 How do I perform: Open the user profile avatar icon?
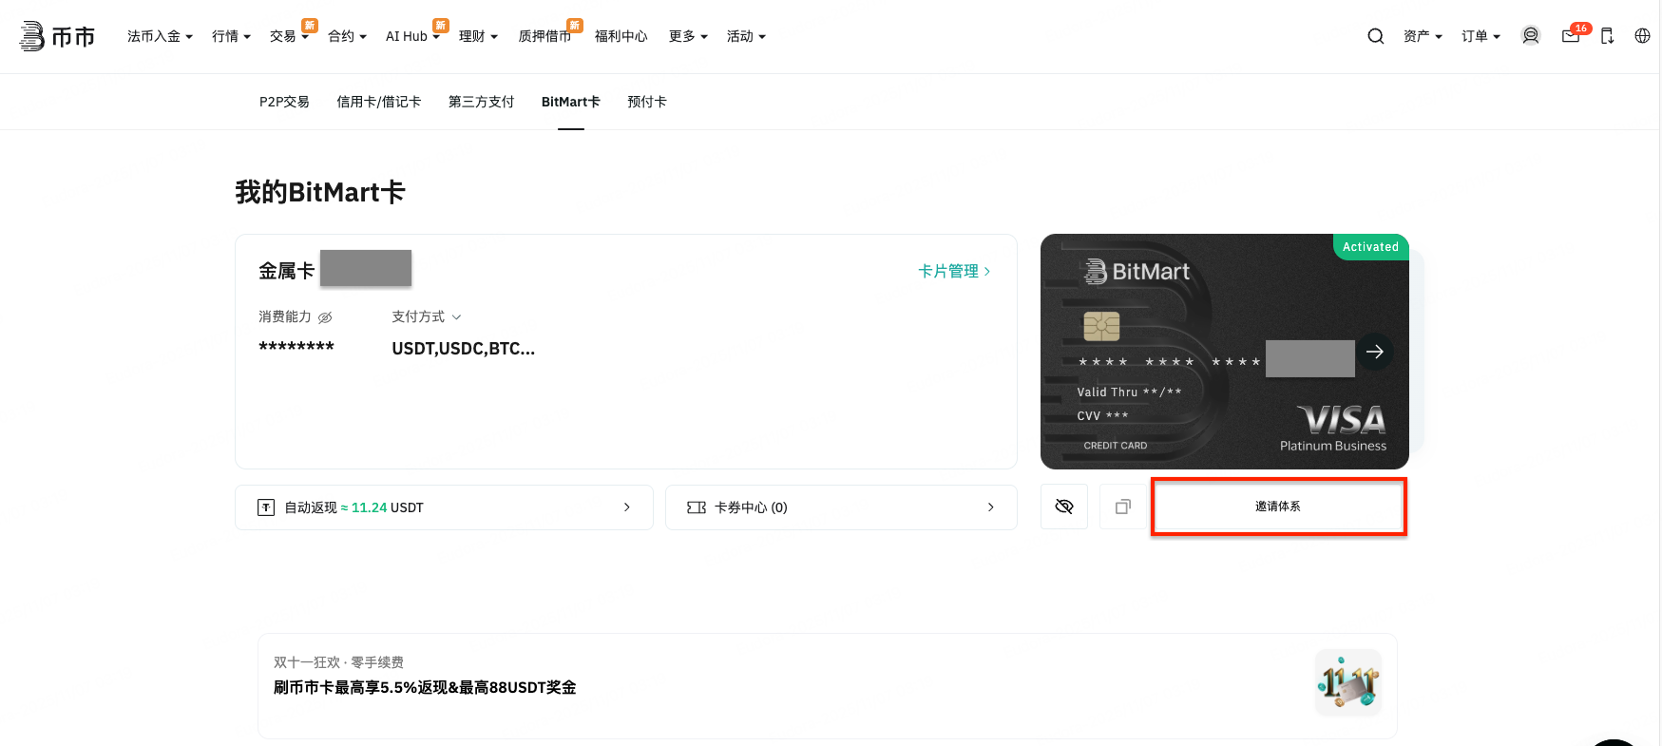pyautogui.click(x=1530, y=36)
